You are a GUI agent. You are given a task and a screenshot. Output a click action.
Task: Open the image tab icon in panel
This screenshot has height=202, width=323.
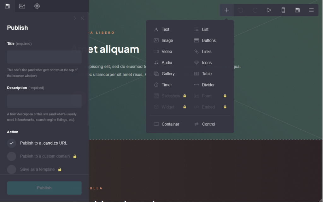click(x=22, y=6)
